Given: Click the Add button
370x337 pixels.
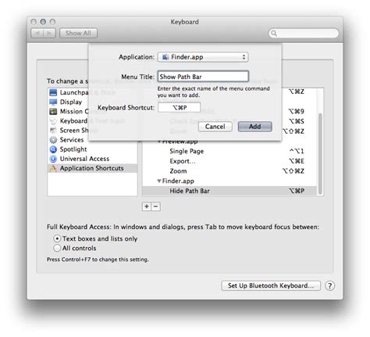Looking at the screenshot, I should point(254,127).
